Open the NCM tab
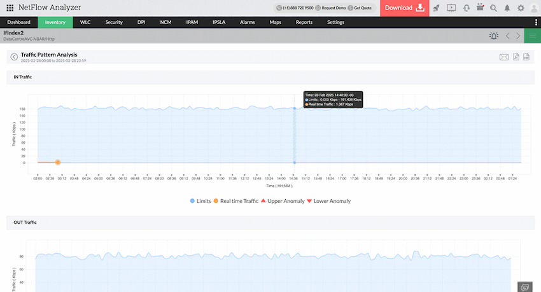Screen dimensions: 541x292 165,22
